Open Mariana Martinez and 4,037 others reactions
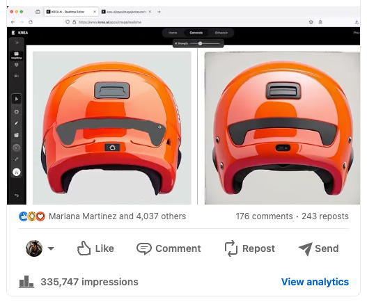This screenshot has height=302, width=367. click(117, 216)
